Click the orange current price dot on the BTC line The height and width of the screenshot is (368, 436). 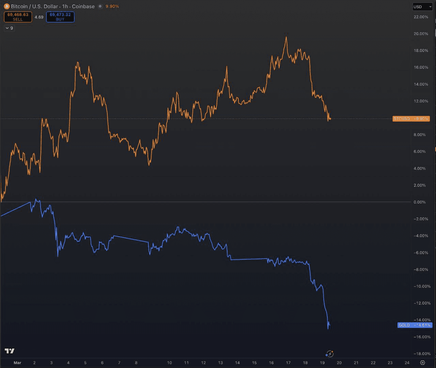pyautogui.click(x=330, y=119)
